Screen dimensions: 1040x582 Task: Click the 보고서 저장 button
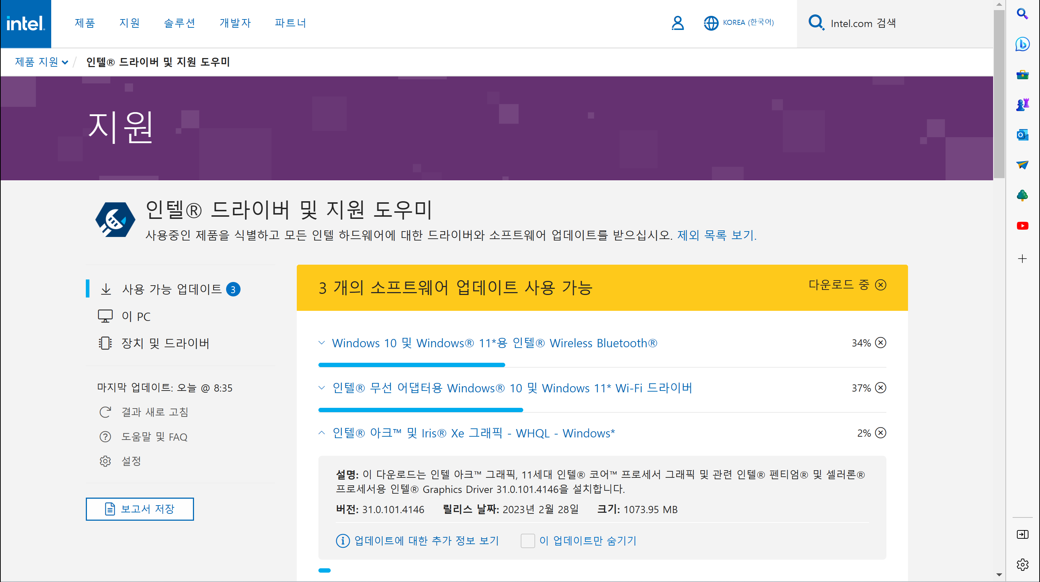pos(139,508)
